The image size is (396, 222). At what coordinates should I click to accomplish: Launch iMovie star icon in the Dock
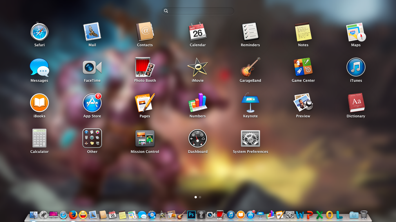point(162,215)
